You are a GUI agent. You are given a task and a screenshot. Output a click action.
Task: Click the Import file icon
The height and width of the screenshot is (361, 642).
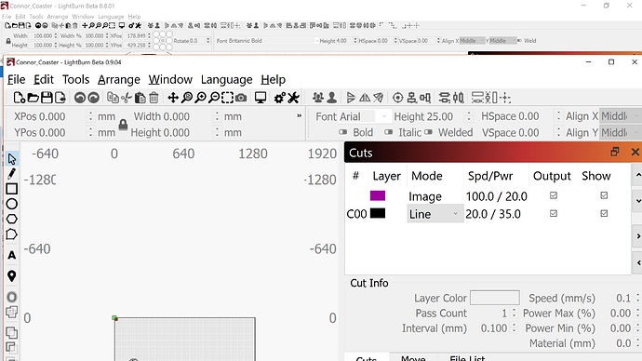coord(60,98)
